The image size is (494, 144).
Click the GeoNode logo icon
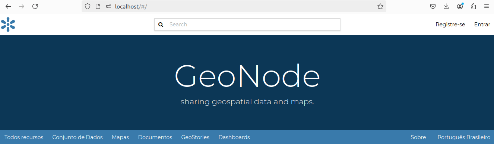8,24
